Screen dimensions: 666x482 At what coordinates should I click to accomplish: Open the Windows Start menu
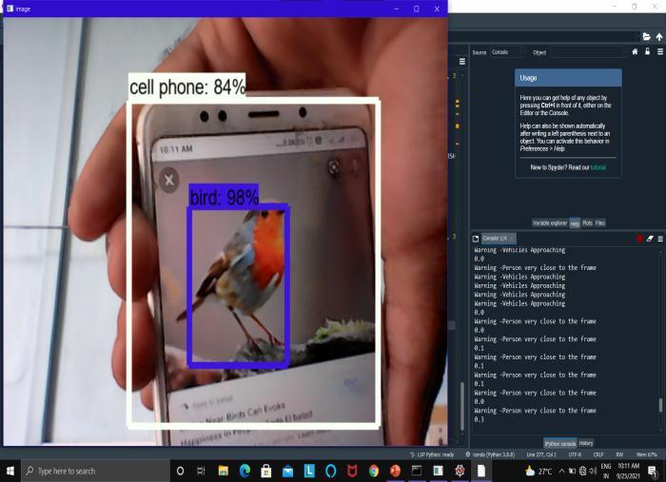[10, 471]
